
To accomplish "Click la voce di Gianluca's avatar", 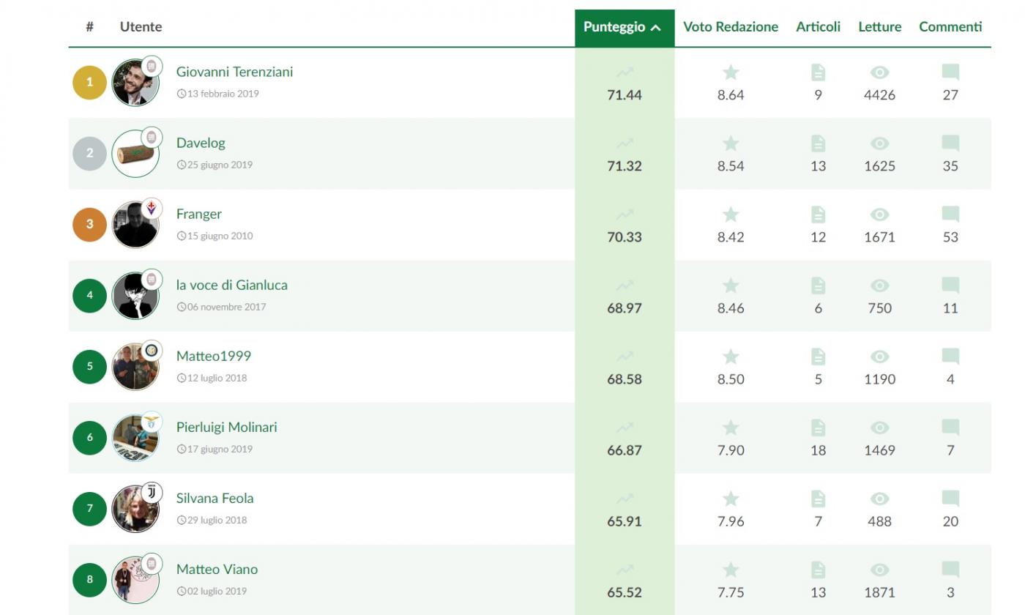I will pyautogui.click(x=135, y=296).
